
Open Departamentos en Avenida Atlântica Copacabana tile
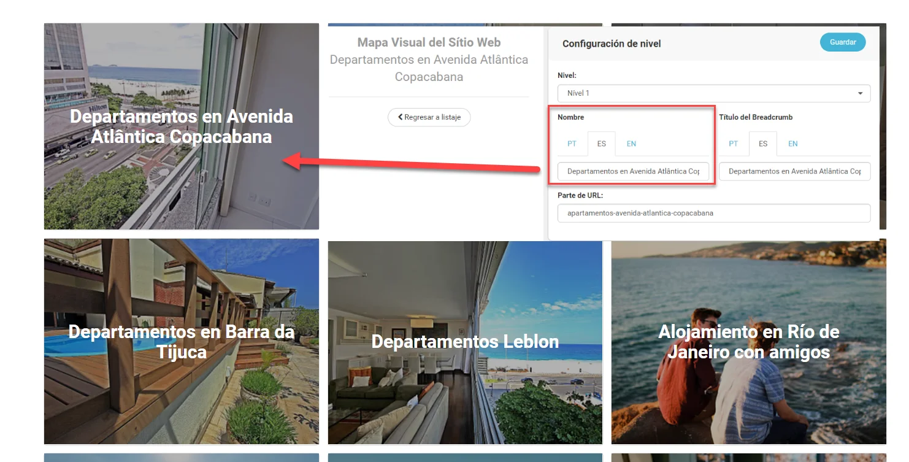pos(182,126)
